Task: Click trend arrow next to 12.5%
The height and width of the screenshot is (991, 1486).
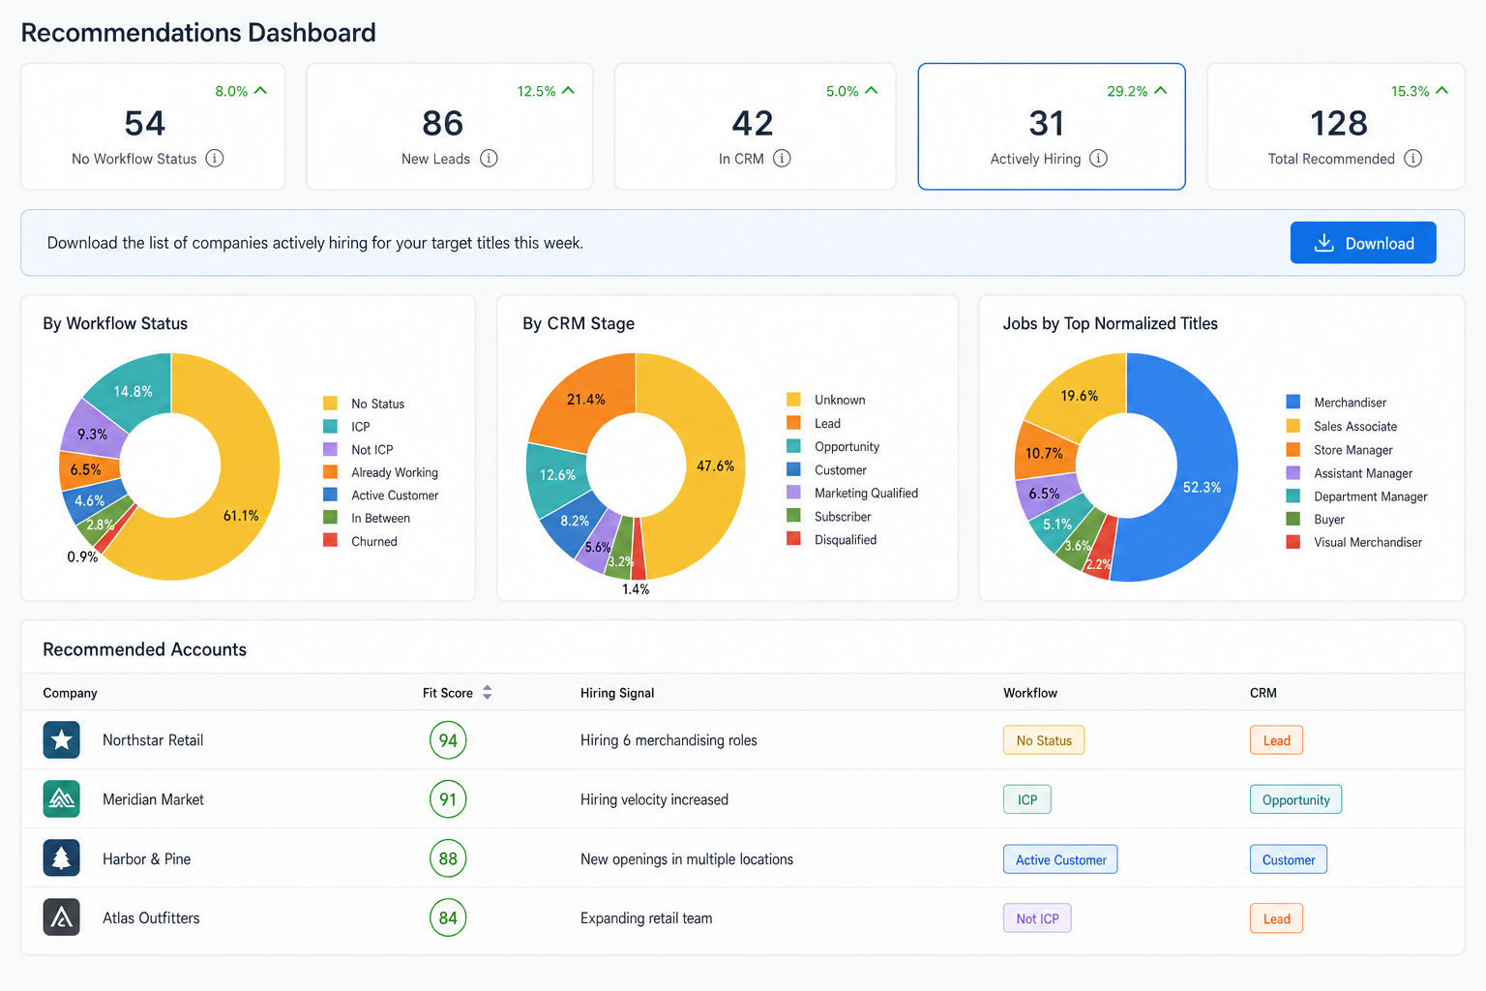Action: (568, 91)
